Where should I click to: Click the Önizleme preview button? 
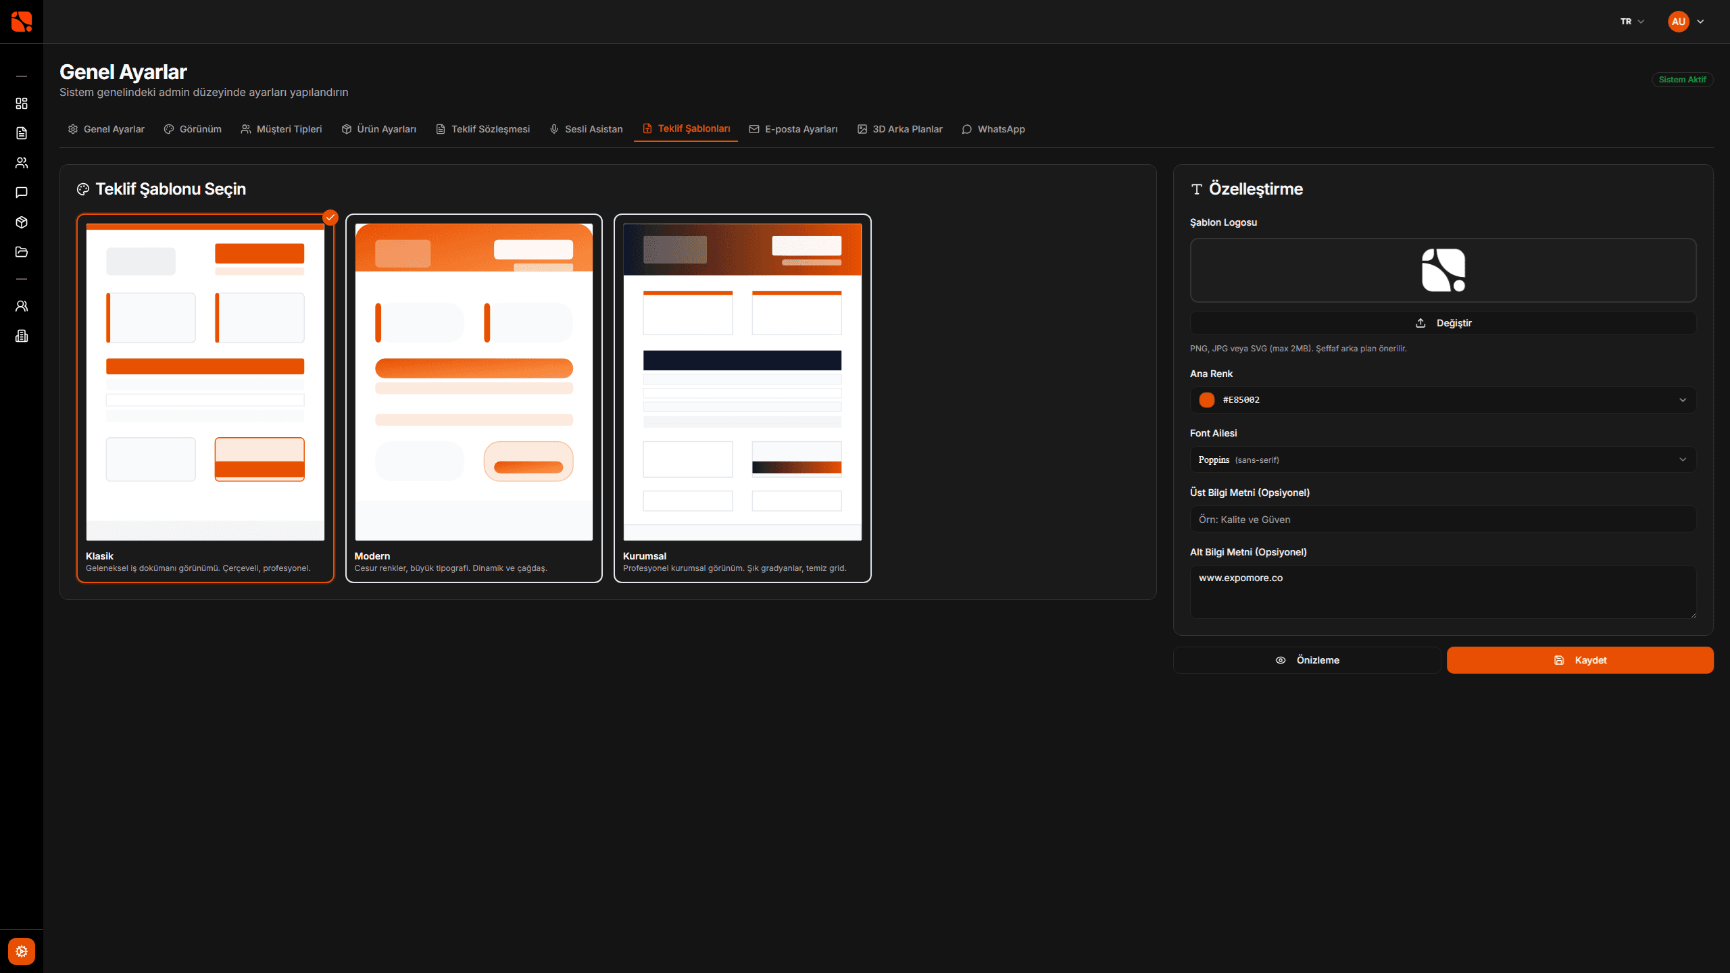[x=1307, y=660]
